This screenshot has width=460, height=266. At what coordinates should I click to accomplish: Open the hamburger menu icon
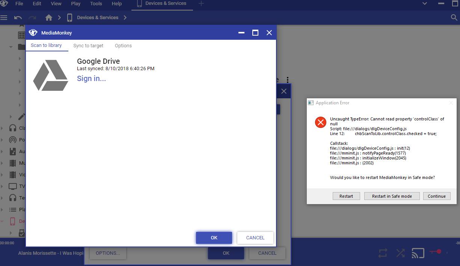tap(4, 18)
